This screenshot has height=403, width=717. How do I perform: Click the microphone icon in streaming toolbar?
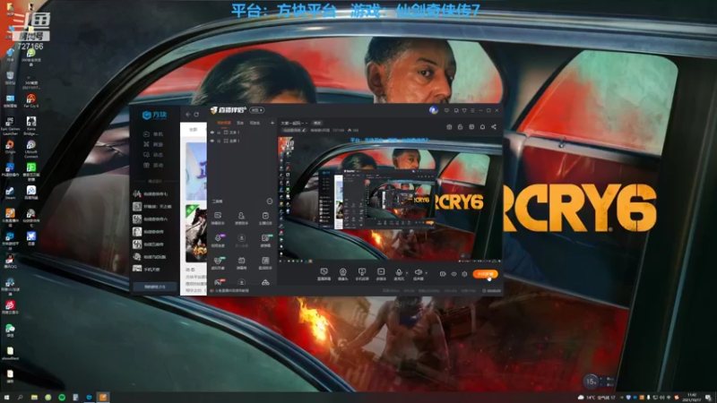point(399,274)
